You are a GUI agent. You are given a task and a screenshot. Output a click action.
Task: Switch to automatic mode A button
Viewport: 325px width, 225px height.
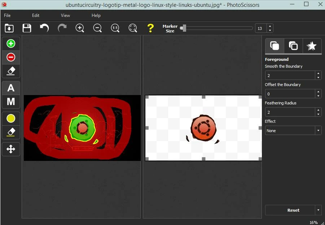[11, 88]
